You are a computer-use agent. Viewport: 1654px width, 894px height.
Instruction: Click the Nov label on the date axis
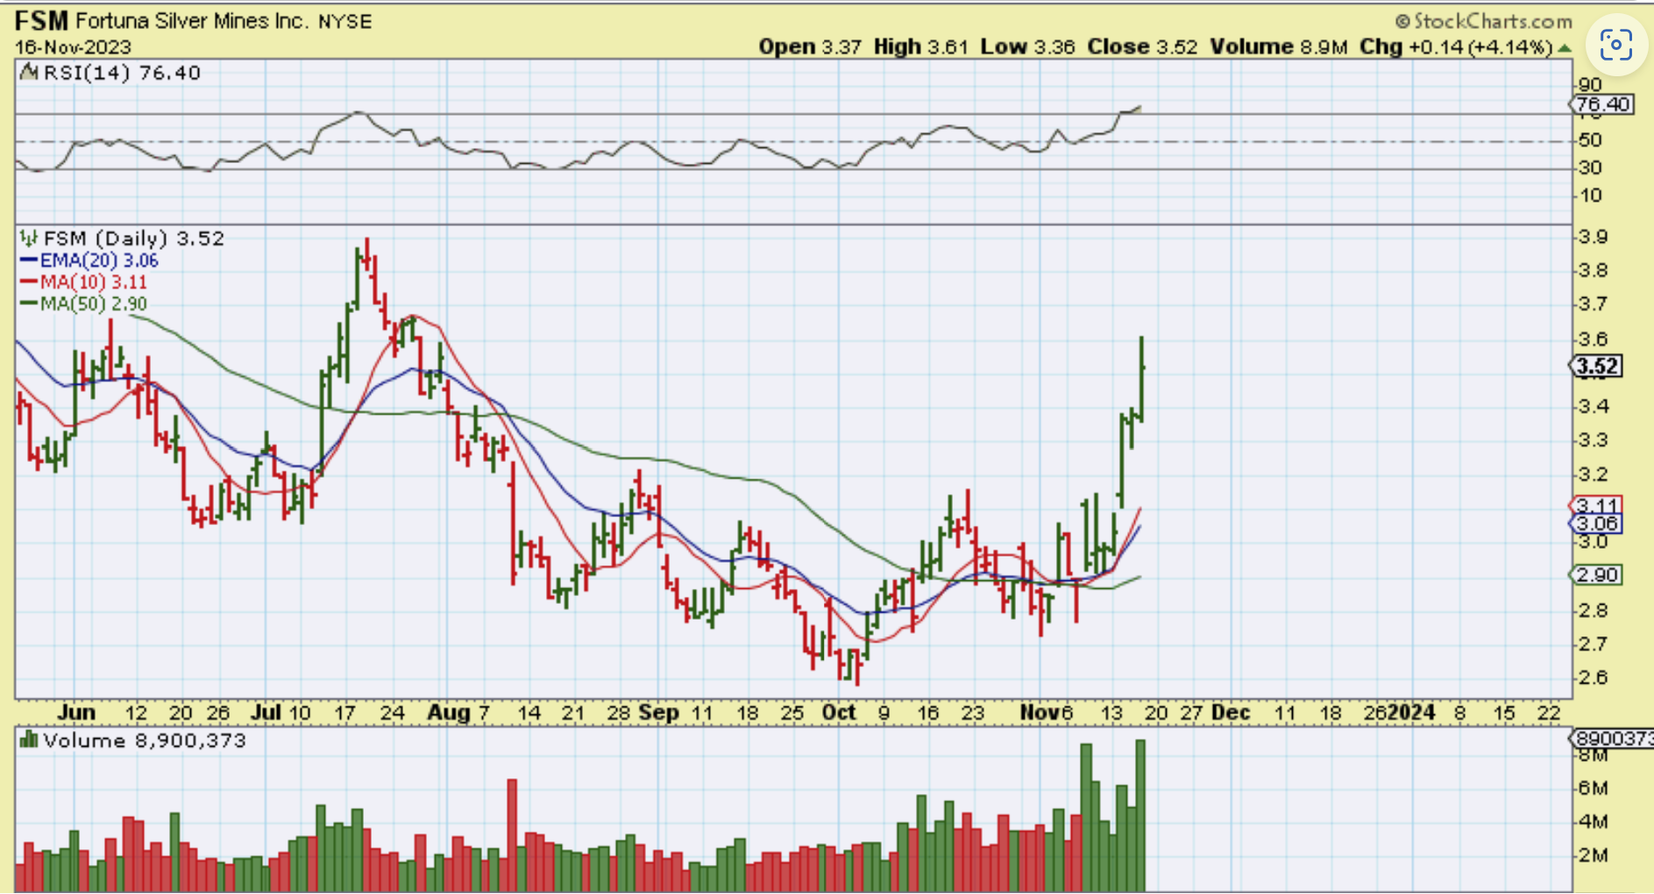point(1038,713)
